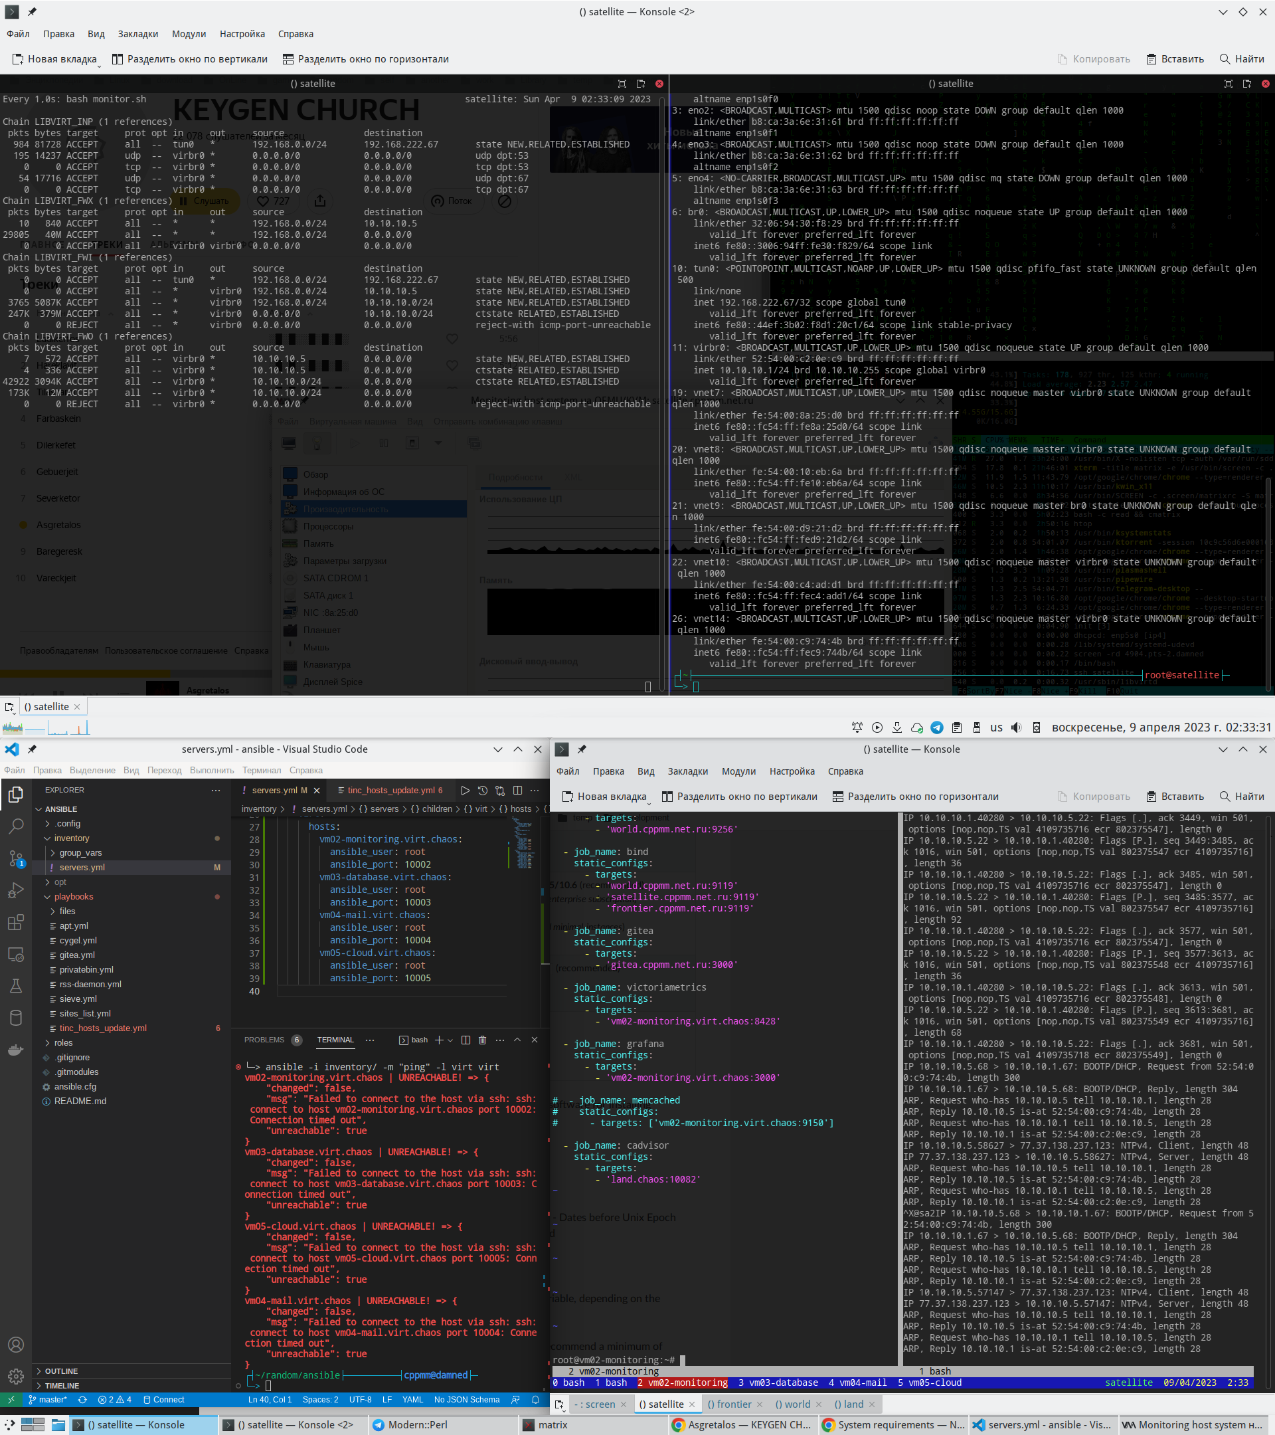
Task: Open Модули menu in lower Konsole window
Action: point(739,771)
